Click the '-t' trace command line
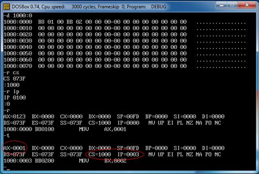 click(7, 135)
